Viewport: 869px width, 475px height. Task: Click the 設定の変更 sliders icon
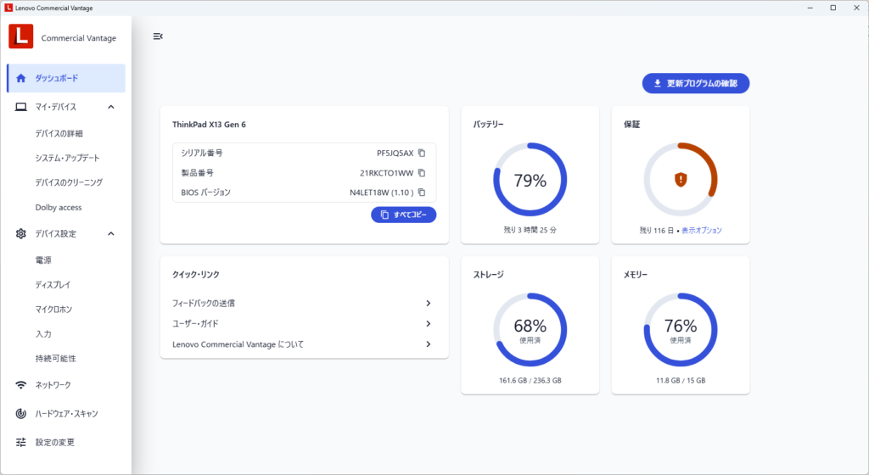(x=21, y=443)
